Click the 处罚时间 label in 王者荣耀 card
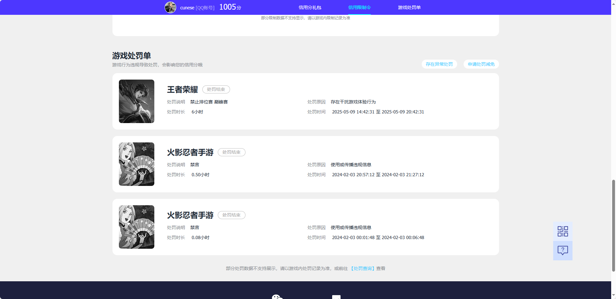This screenshot has height=299, width=616. (316, 112)
